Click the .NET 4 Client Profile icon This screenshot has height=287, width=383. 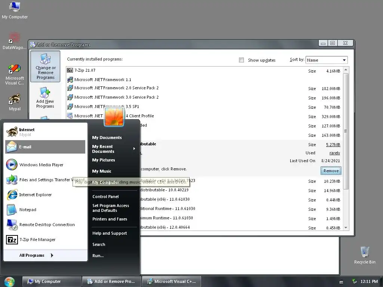pyautogui.click(x=70, y=116)
